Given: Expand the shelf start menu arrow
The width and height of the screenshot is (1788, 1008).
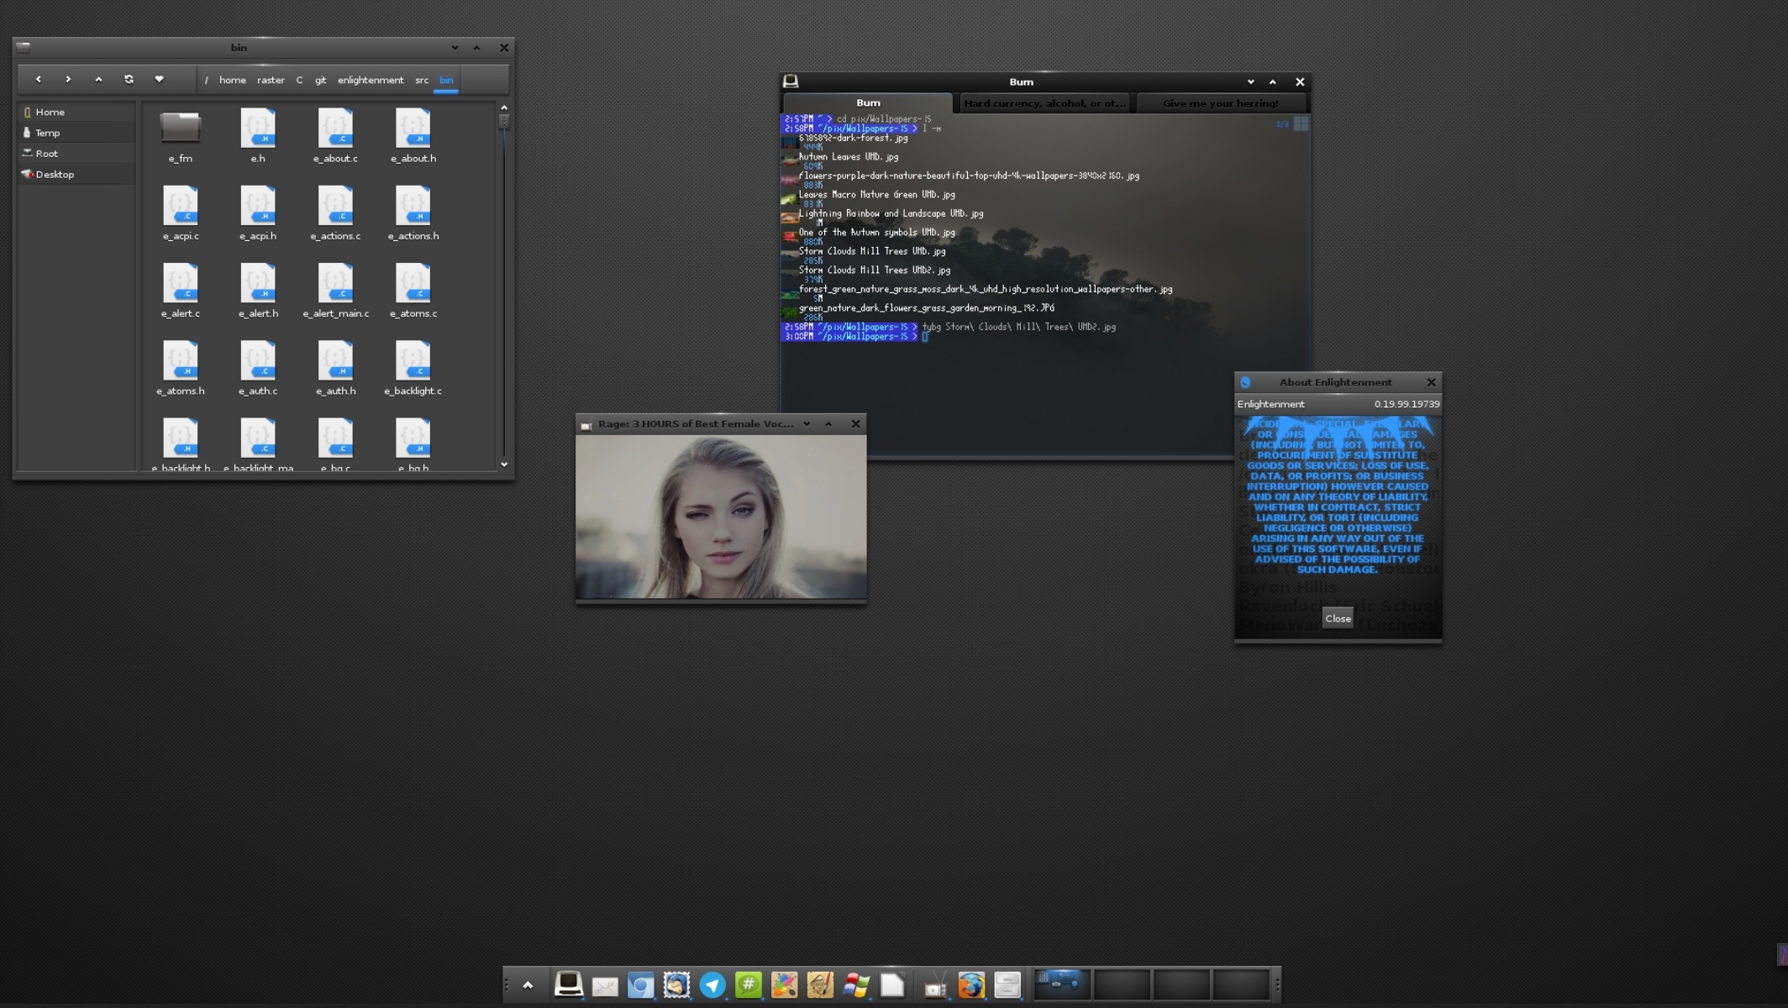Looking at the screenshot, I should pos(528,984).
